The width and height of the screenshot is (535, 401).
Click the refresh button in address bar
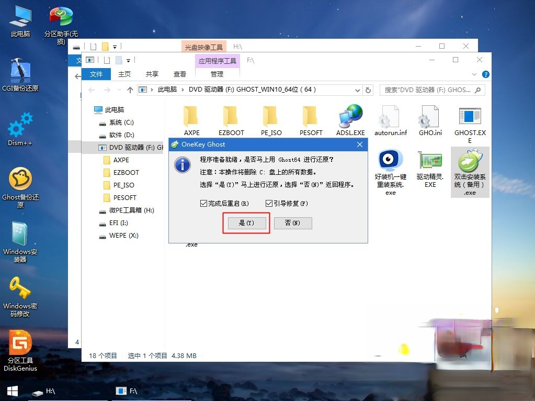click(368, 90)
